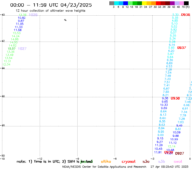Click the wave height value '15.57'

[x=12, y=49]
